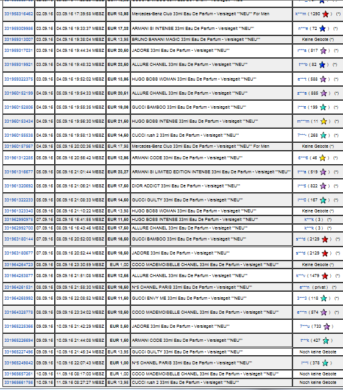This screenshot has height=390, width=343.
Task: Click teal star in GUCCI GUILTY 21:08:33 row
Action: coord(323,200)
